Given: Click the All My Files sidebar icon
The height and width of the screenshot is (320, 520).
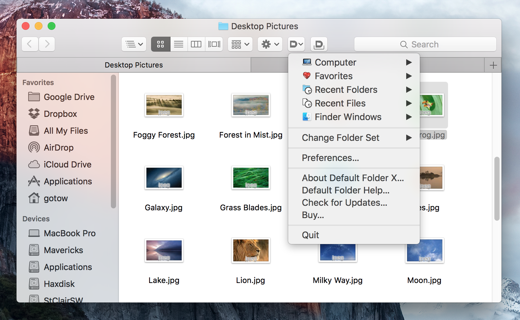Looking at the screenshot, I should 34,130.
